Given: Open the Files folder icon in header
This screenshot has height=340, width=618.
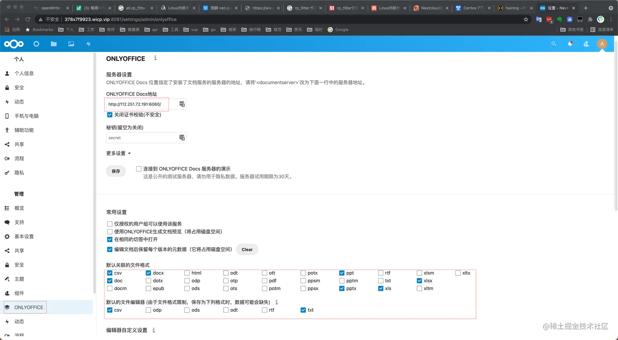Looking at the screenshot, I should [x=54, y=44].
